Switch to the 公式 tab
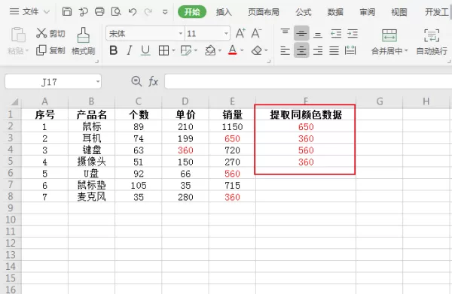Image resolution: width=452 pixels, height=294 pixels. (304, 12)
